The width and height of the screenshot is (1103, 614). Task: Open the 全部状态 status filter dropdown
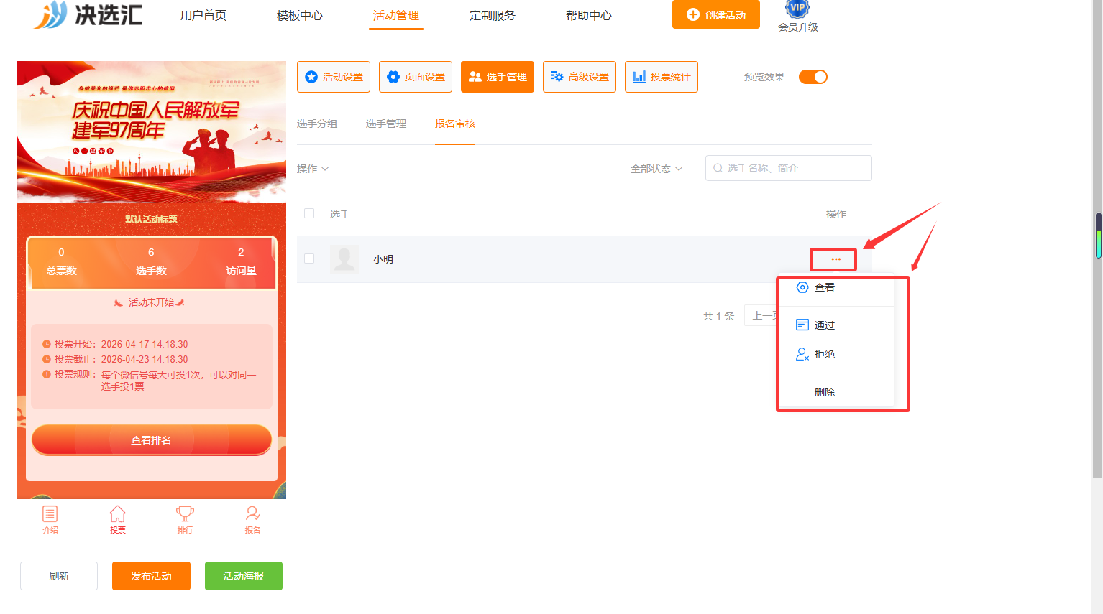click(656, 169)
